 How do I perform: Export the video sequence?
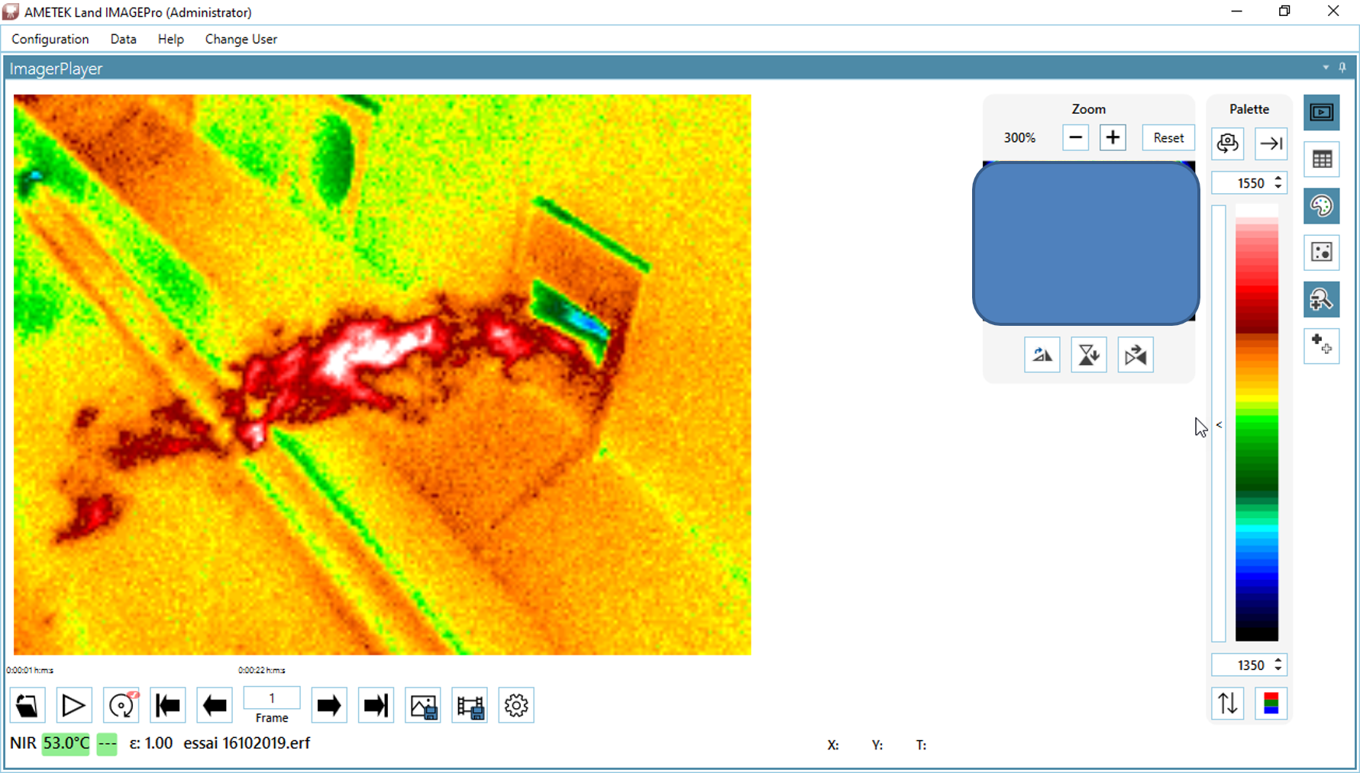[470, 705]
